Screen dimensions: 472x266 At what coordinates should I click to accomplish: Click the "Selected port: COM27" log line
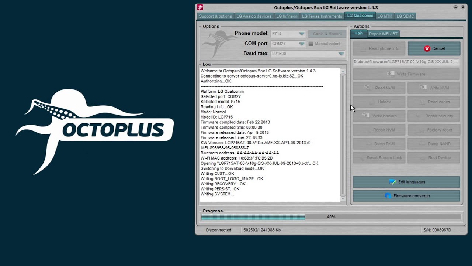tap(221, 96)
